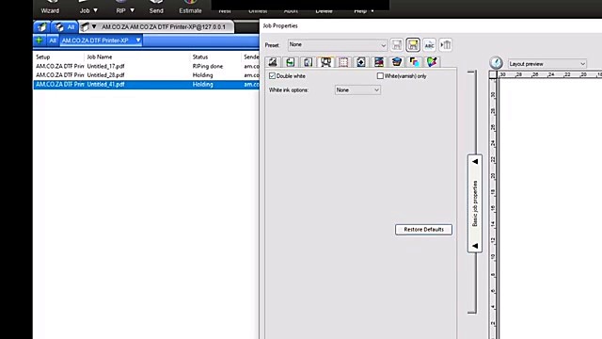Screen dimensions: 602x339
Task: Open the Layout tab icon in Job Properties
Action: [x=273, y=62]
